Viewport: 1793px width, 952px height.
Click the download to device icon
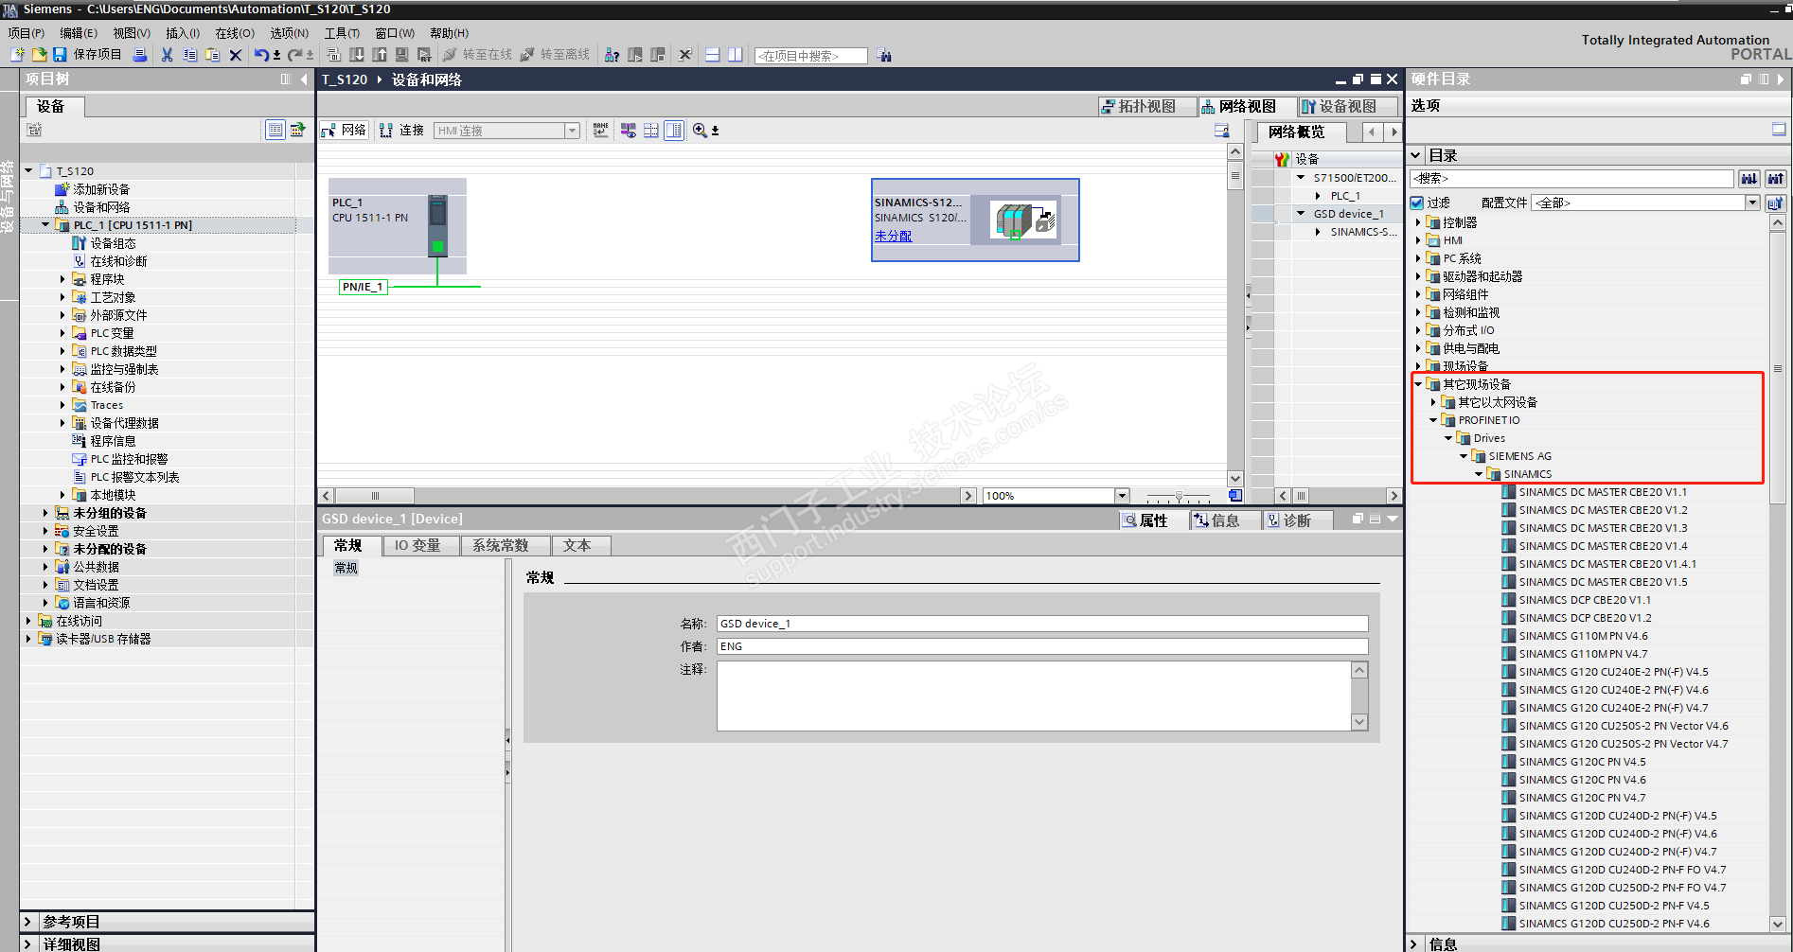click(x=357, y=55)
